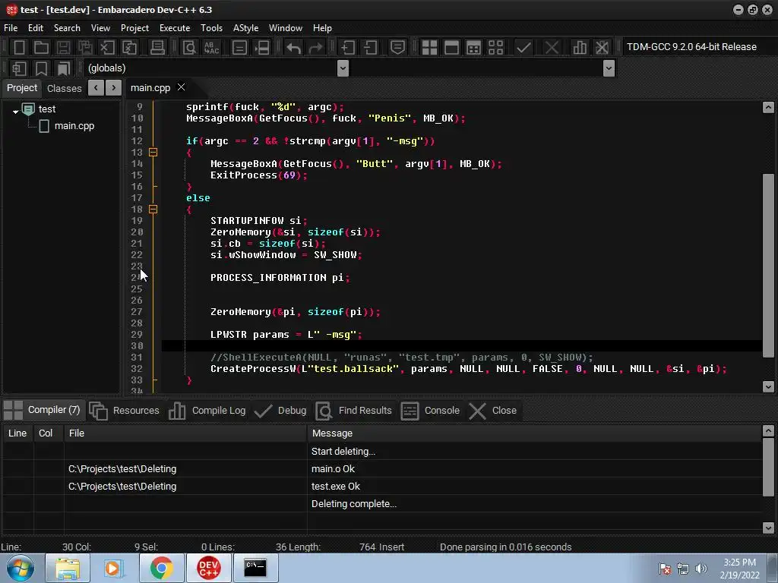This screenshot has height=583, width=778.
Task: Open the compiler set TDM-GCC dropdown
Action: click(x=691, y=47)
